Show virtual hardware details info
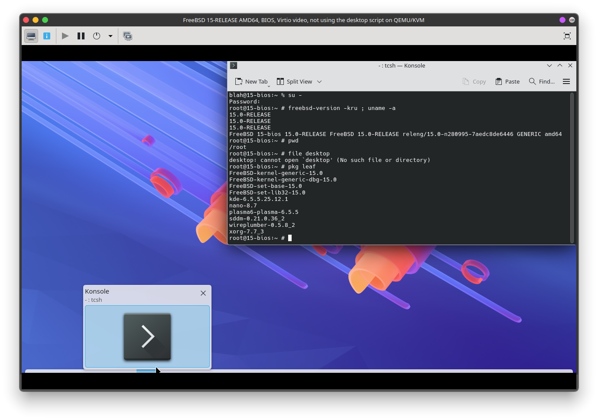This screenshot has width=598, height=420. click(47, 36)
